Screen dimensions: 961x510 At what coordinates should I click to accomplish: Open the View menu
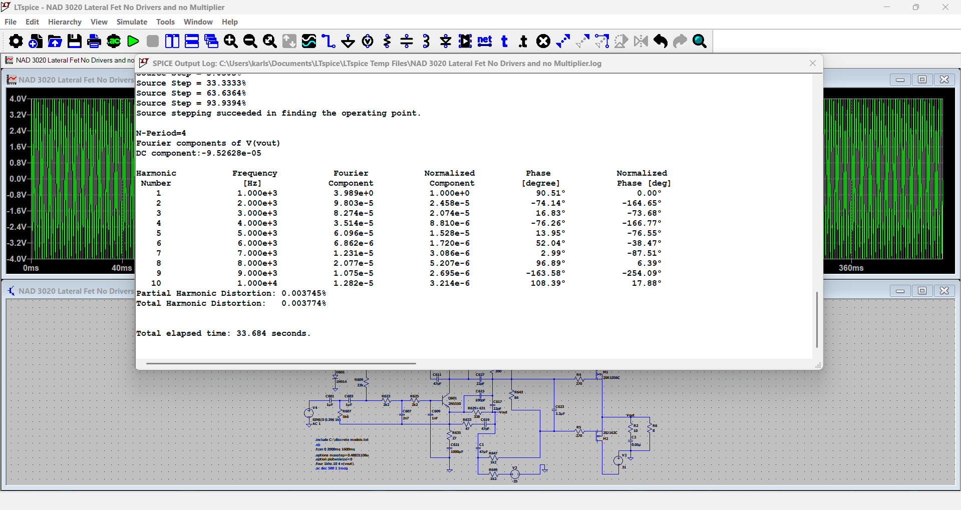[99, 22]
